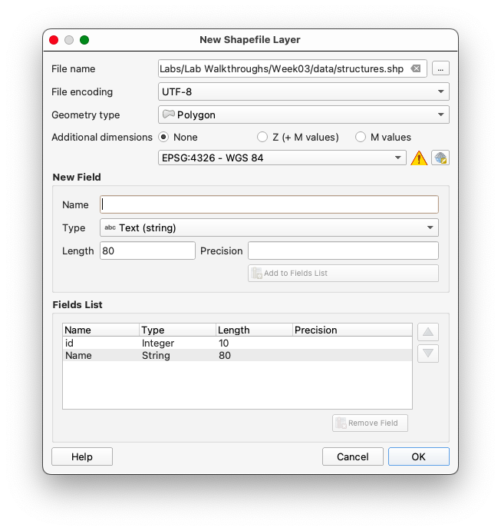Select the Name String field row
Screen dimensions: 501x531
click(153, 355)
